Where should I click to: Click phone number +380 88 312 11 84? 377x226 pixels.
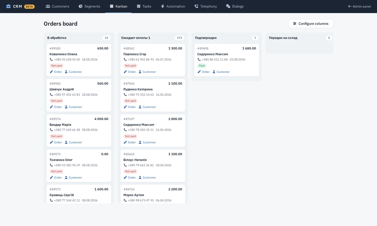(x=215, y=59)
